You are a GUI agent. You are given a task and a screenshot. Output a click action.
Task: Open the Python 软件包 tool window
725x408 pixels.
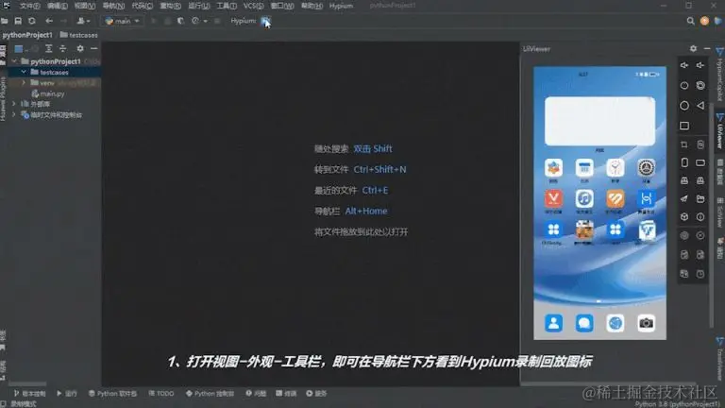(x=113, y=394)
